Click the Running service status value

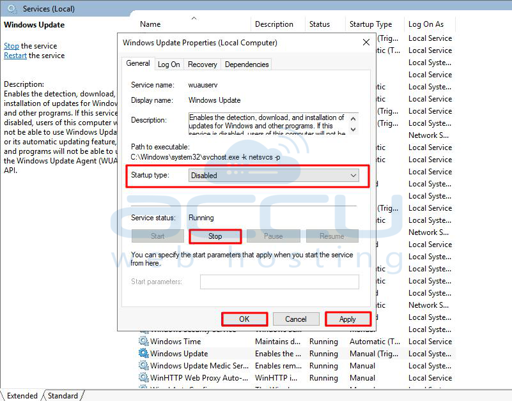click(x=201, y=218)
